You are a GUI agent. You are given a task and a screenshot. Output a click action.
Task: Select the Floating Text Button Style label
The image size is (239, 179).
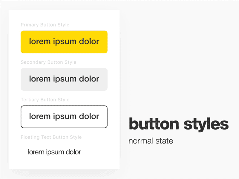click(51, 137)
